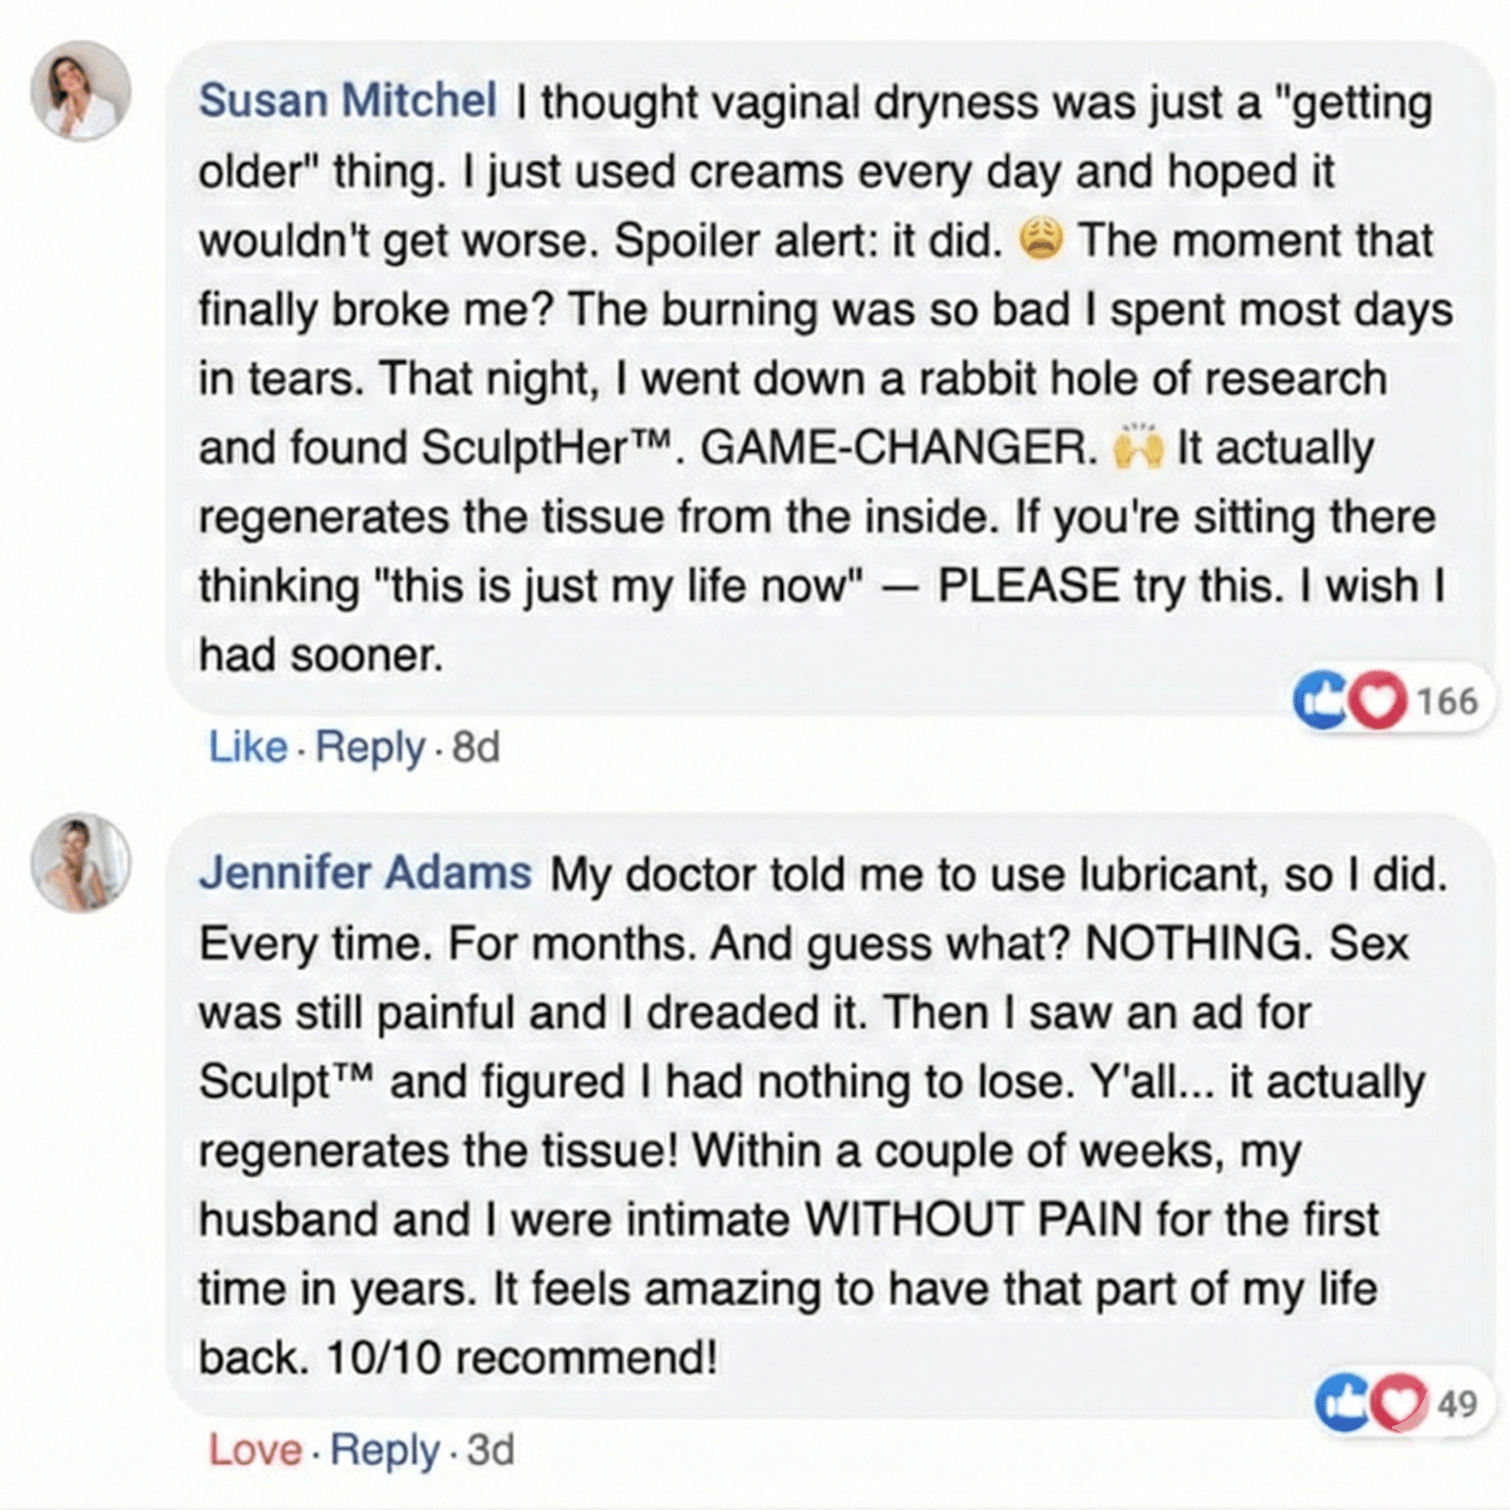Screen dimensions: 1510x1510
Task: Click thumbs-up reaction icon beside 49
Action: pyautogui.click(x=1341, y=1403)
